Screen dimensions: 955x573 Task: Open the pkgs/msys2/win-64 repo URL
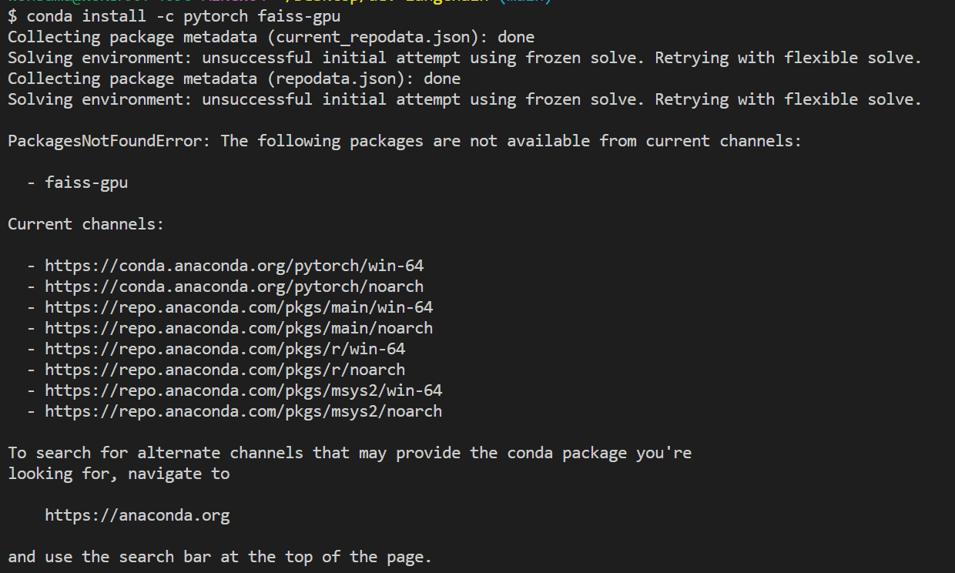[243, 390]
